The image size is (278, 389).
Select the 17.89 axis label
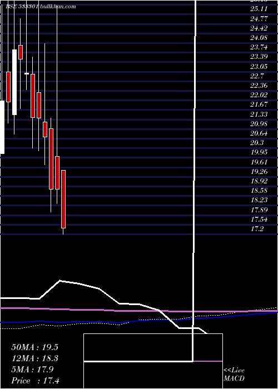pos(259,210)
